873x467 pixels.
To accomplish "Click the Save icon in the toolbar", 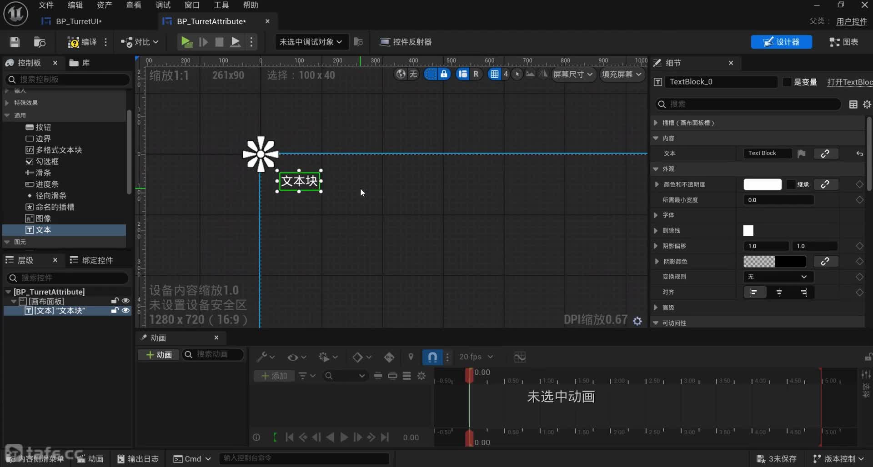I will pos(15,42).
